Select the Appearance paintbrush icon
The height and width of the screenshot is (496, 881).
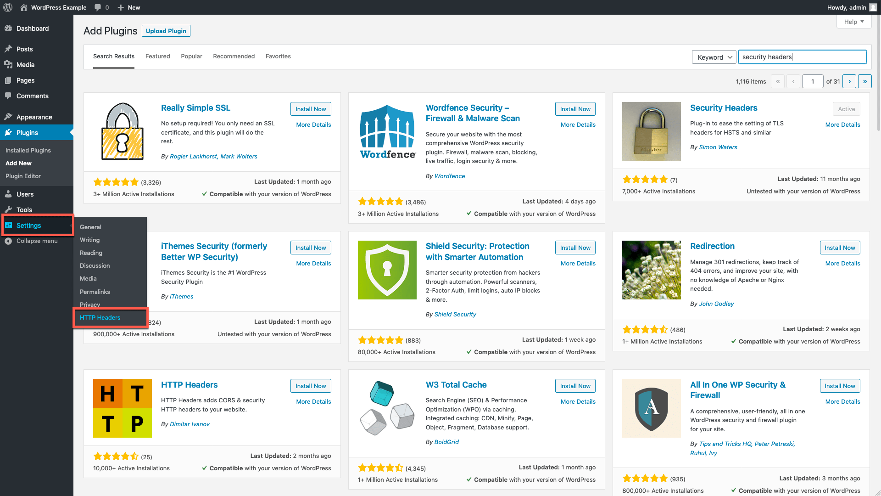9,117
